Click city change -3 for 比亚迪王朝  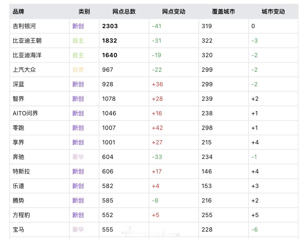(255, 41)
